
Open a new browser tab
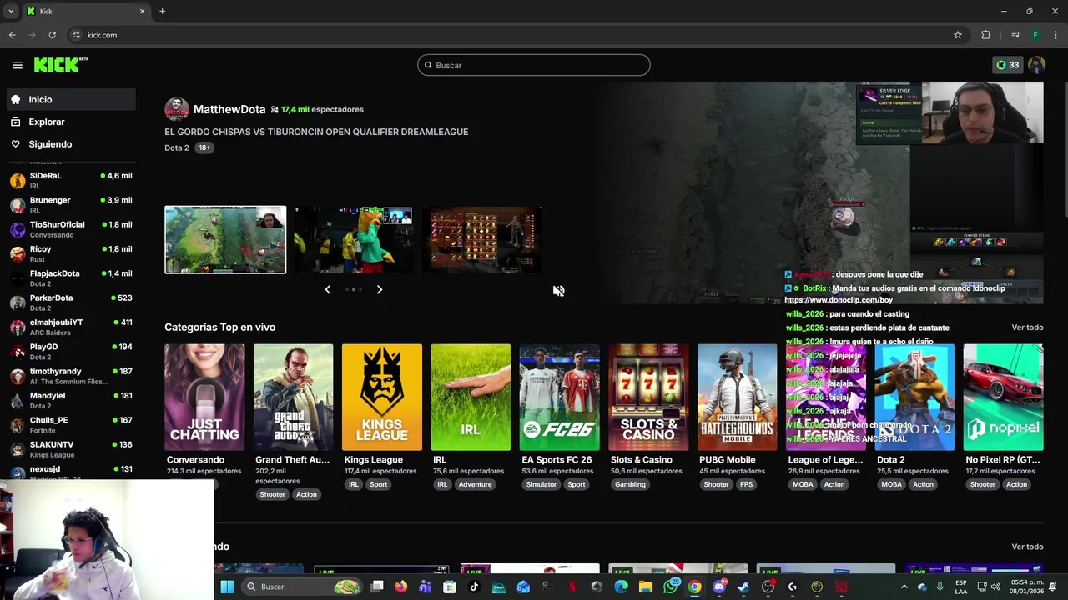tap(162, 11)
